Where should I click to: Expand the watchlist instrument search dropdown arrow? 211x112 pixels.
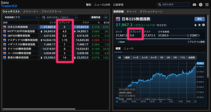coord(76,17)
